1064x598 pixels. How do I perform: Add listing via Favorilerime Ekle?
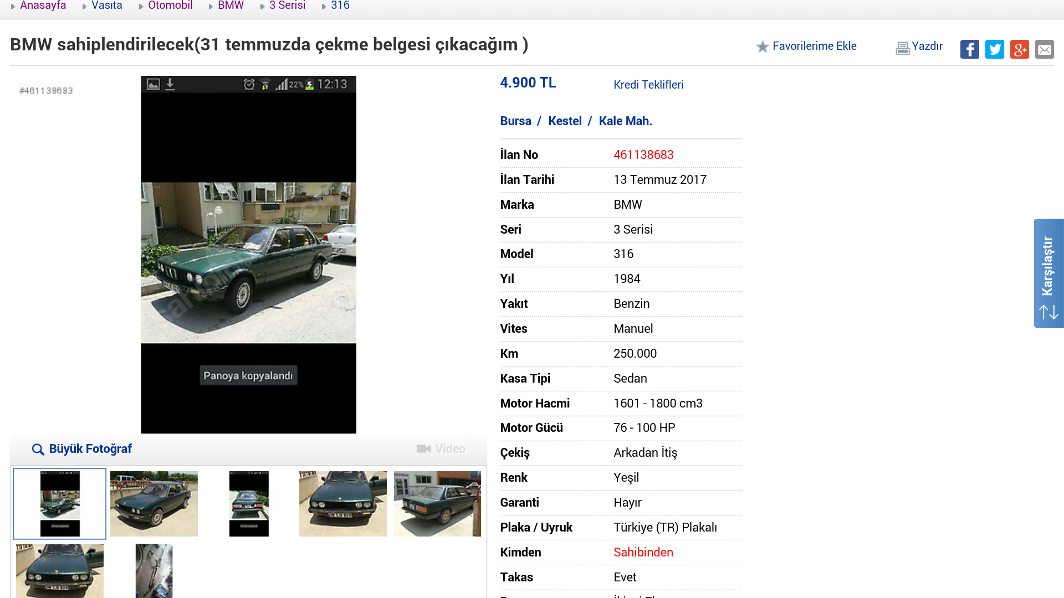point(814,46)
